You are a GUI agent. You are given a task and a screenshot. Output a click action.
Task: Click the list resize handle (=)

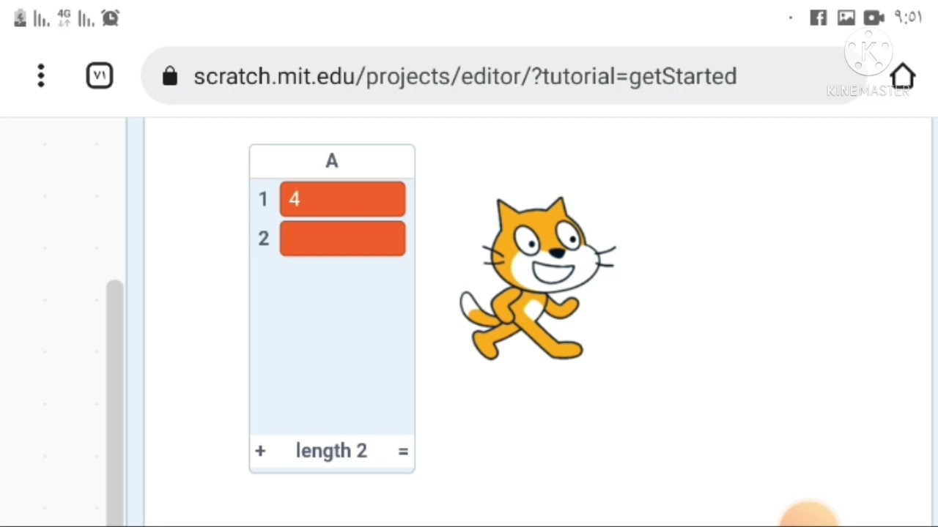[x=403, y=451]
